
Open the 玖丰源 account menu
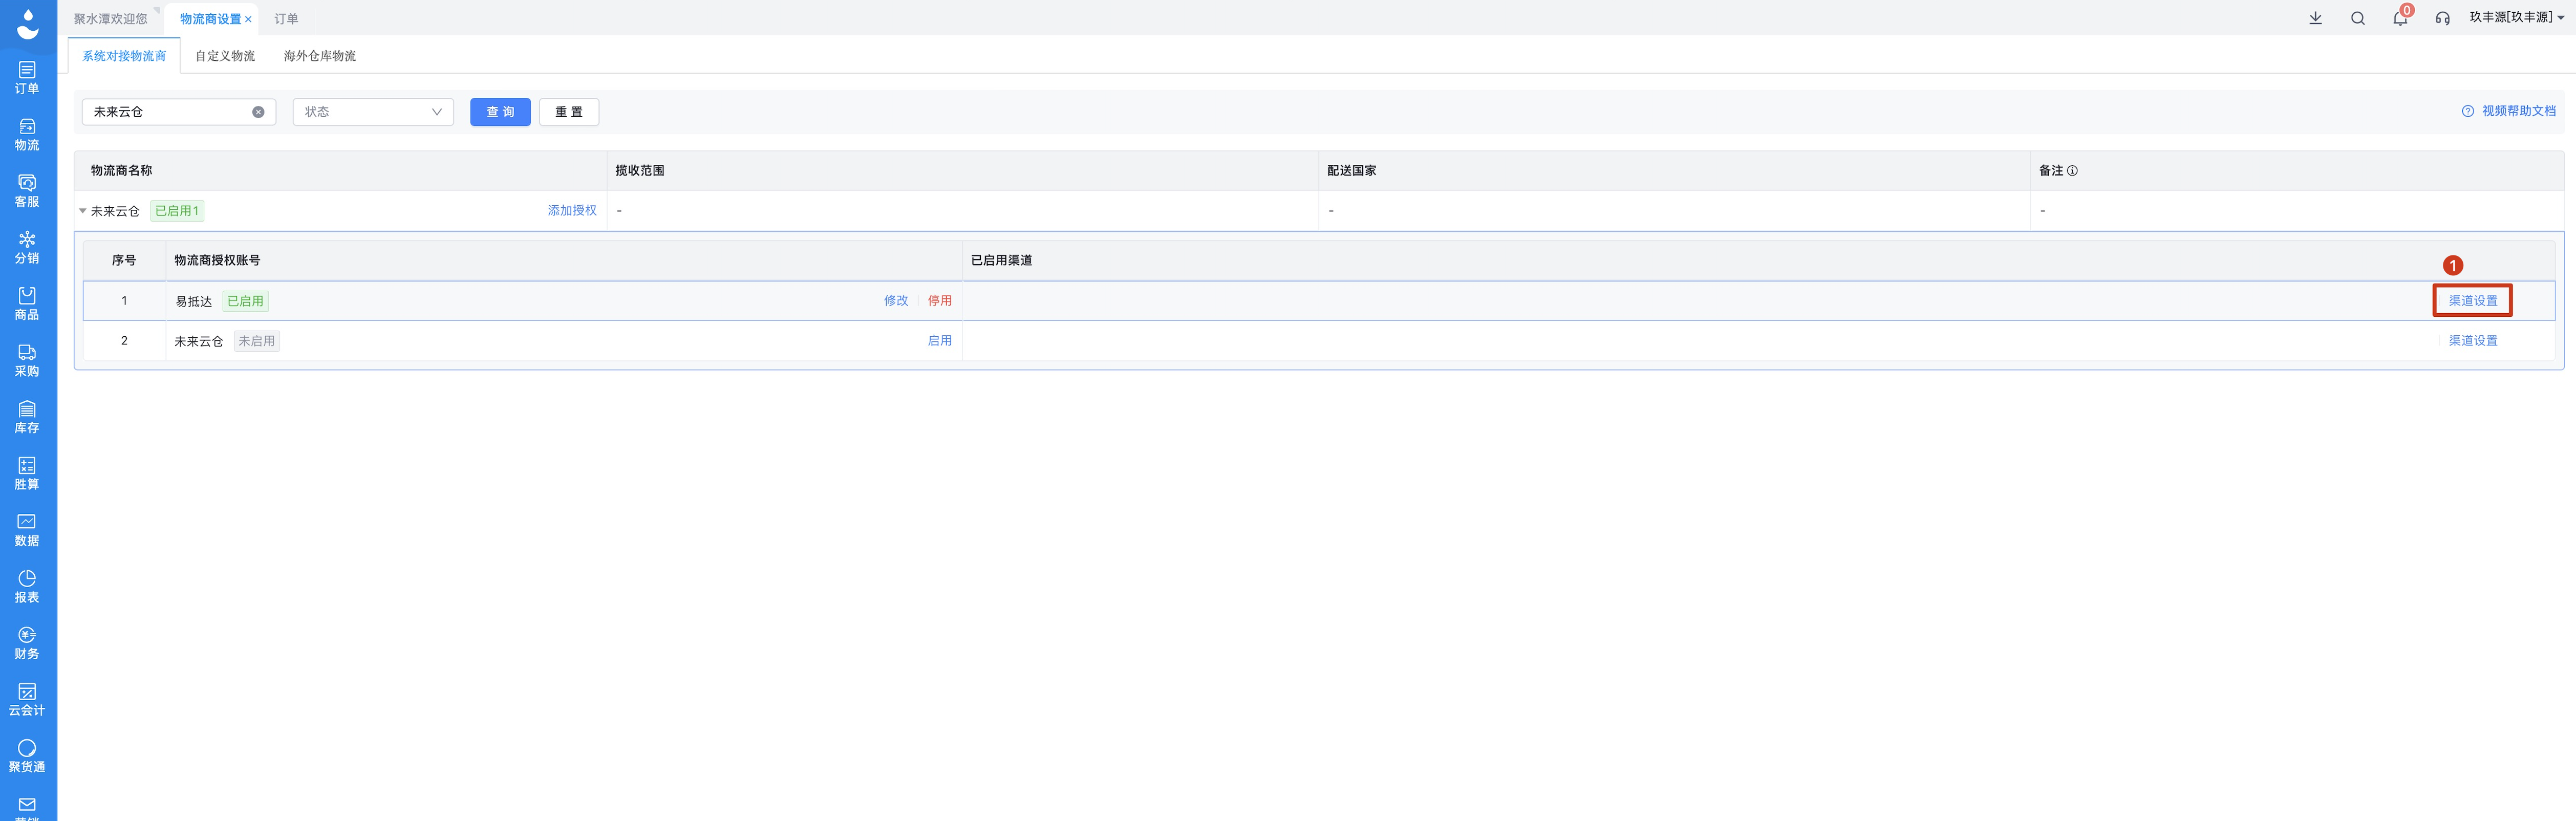[x=2517, y=17]
